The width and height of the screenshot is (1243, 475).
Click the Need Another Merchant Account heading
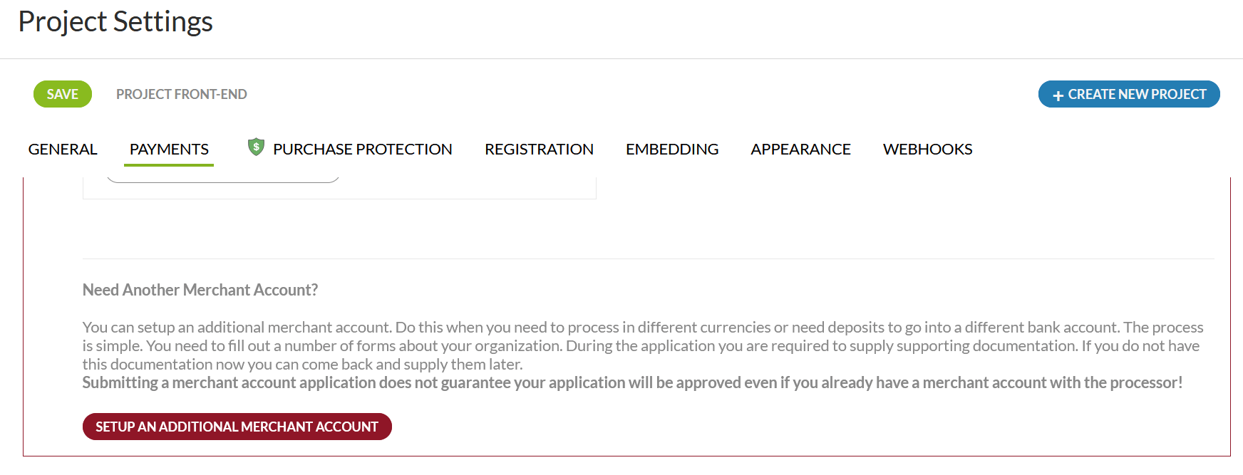(200, 290)
